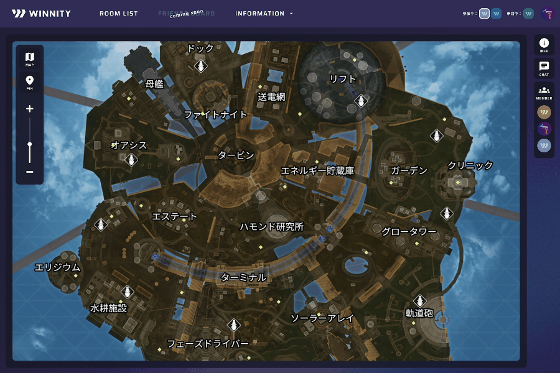Zoom in with the plus button
560x373 pixels.
click(x=29, y=109)
